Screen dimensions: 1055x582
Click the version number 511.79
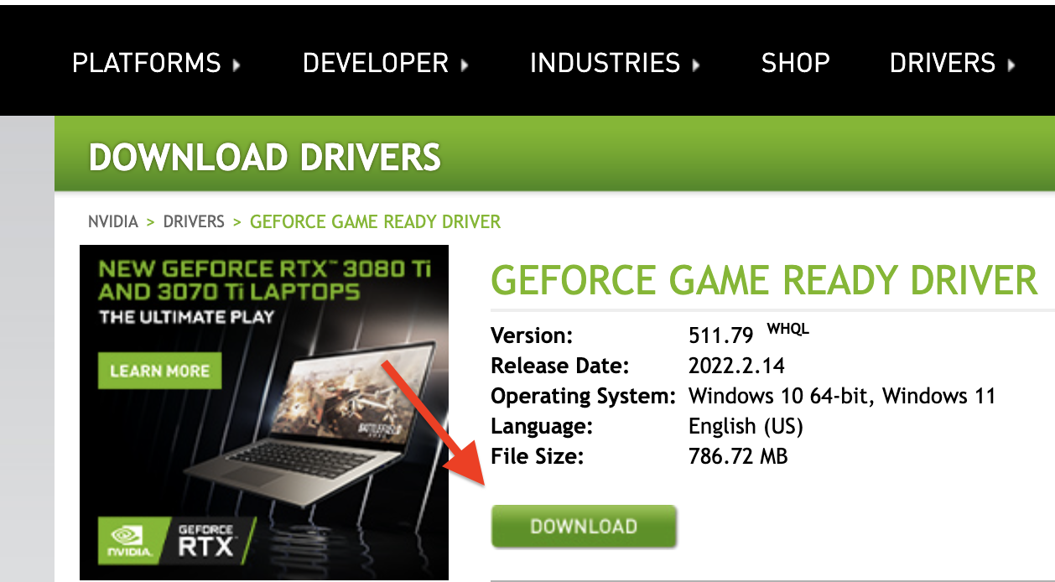pyautogui.click(x=721, y=336)
